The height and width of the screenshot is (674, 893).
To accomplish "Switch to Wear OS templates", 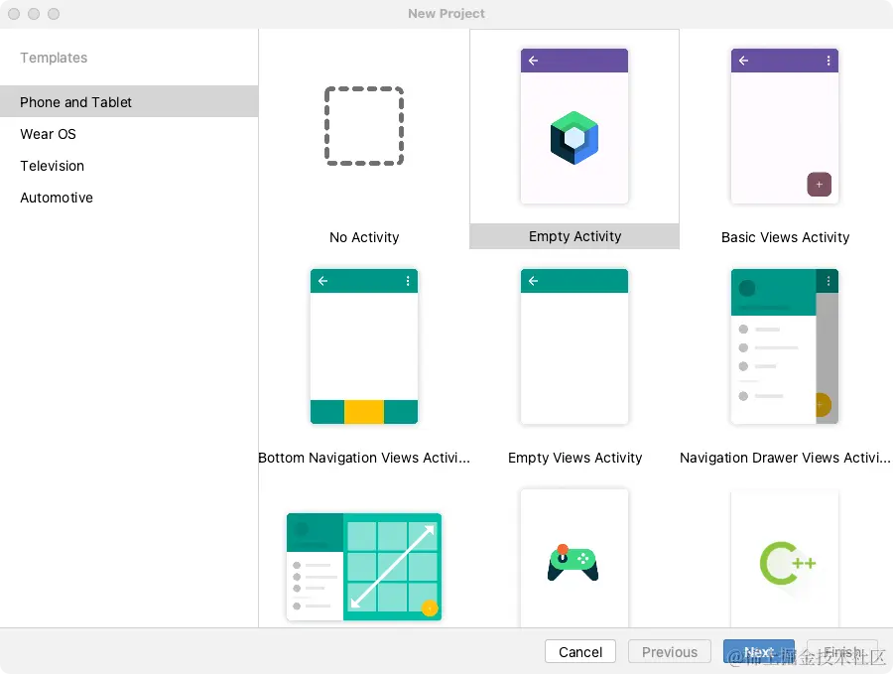I will pos(129,134).
